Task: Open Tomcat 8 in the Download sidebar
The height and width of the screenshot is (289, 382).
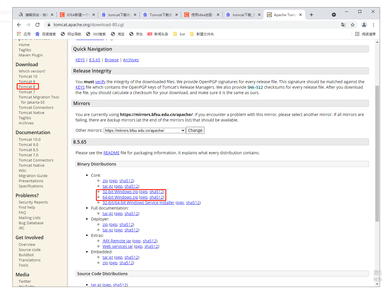Action: 27,87
